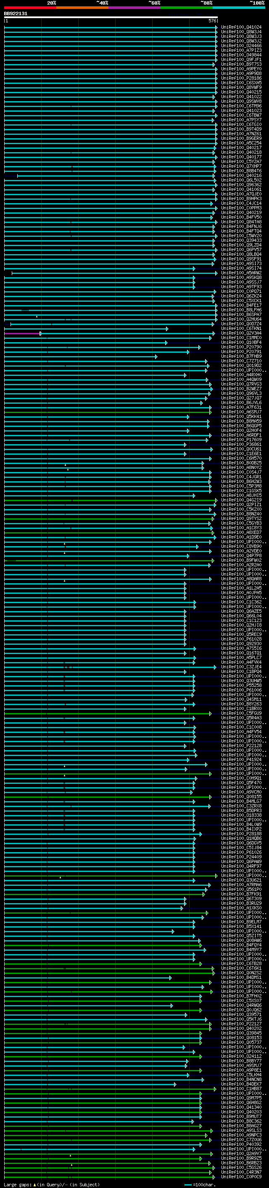Image resolution: width=269 pixels, height=1188 pixels.
Task: Select hit label UniRef100_B7FH89
Action: click(x=241, y=356)
